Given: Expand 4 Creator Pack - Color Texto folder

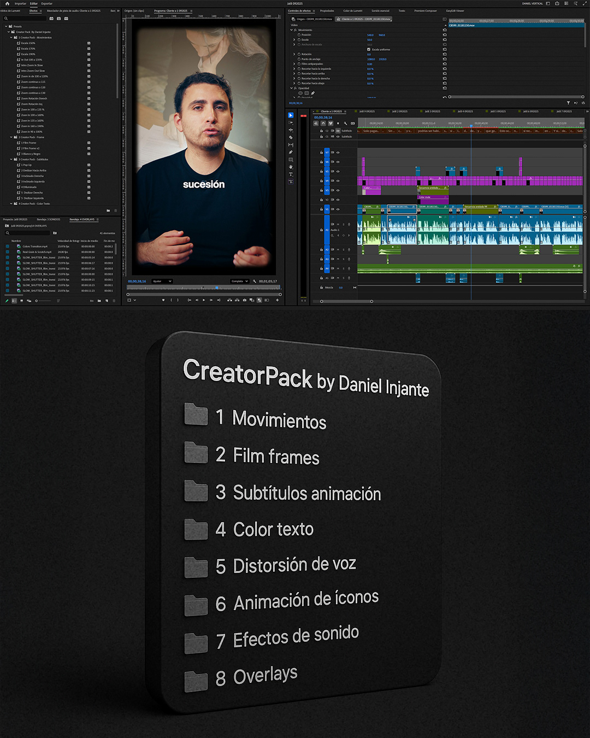Looking at the screenshot, I should pos(11,203).
